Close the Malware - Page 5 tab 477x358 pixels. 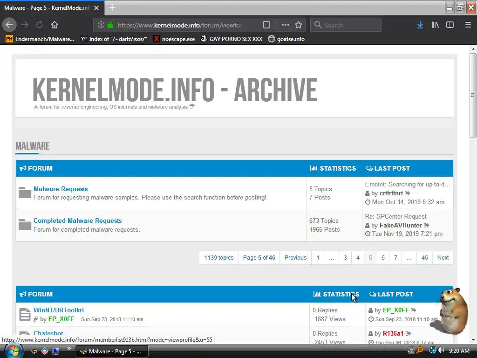point(96,8)
